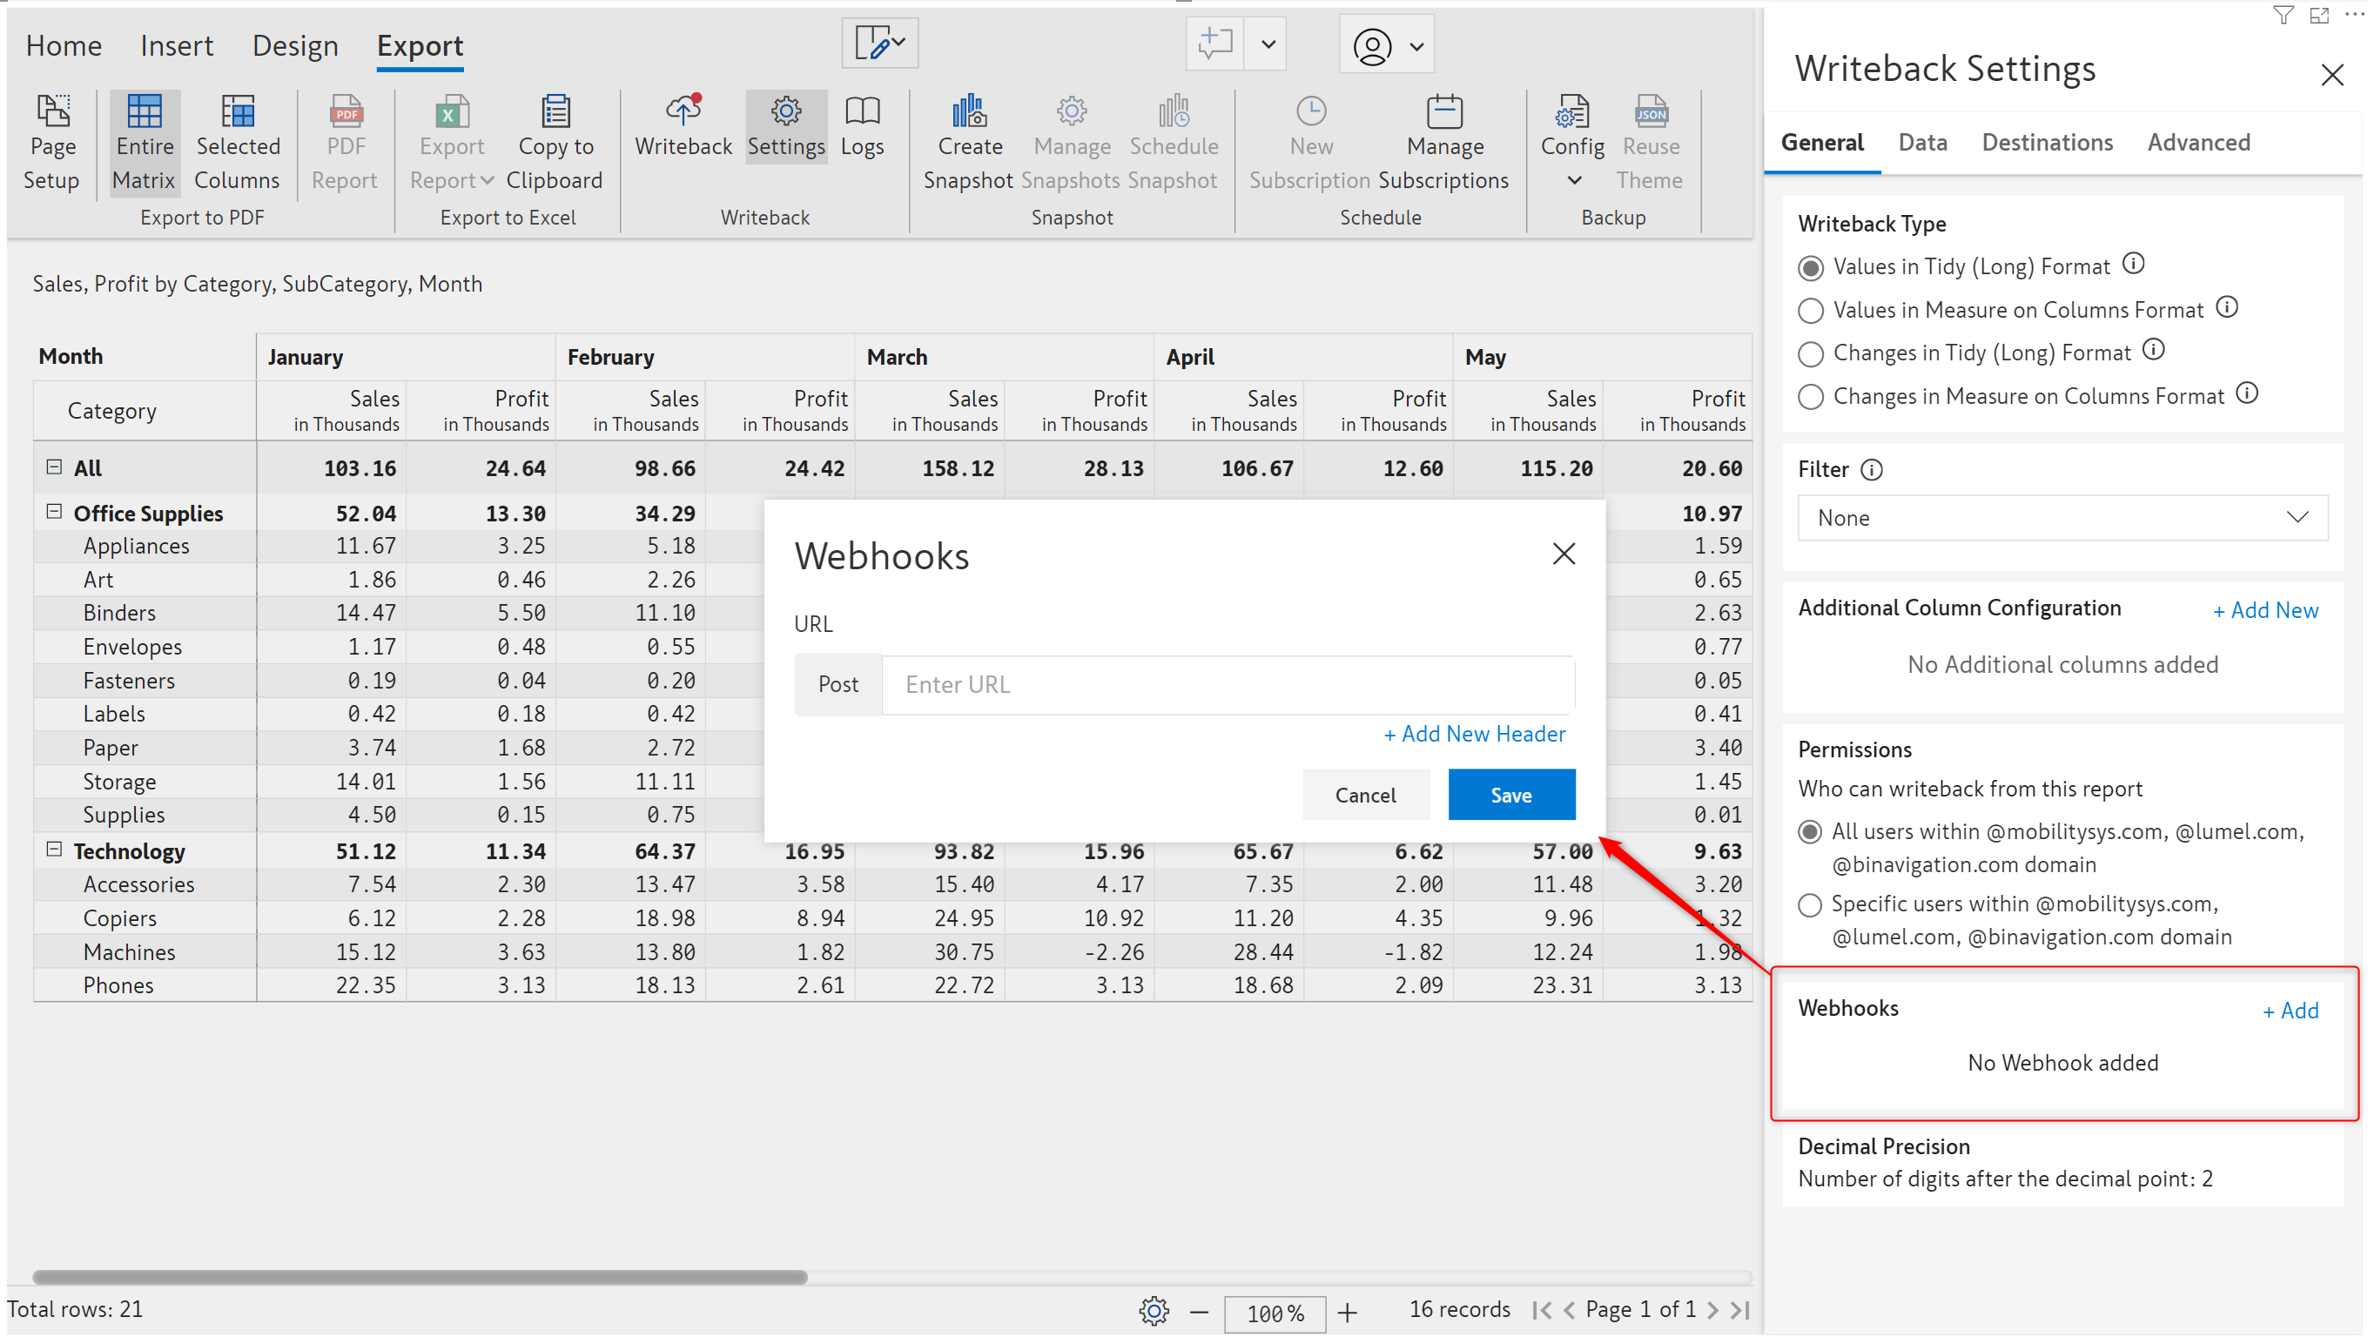This screenshot has height=1337, width=2368.
Task: Open the Manage Subscriptions calendar icon
Action: pos(1444,111)
